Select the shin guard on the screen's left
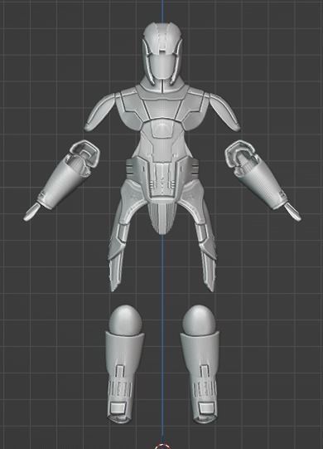323x449 pixels. pyautogui.click(x=123, y=378)
